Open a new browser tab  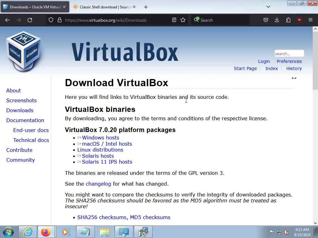(146, 7)
